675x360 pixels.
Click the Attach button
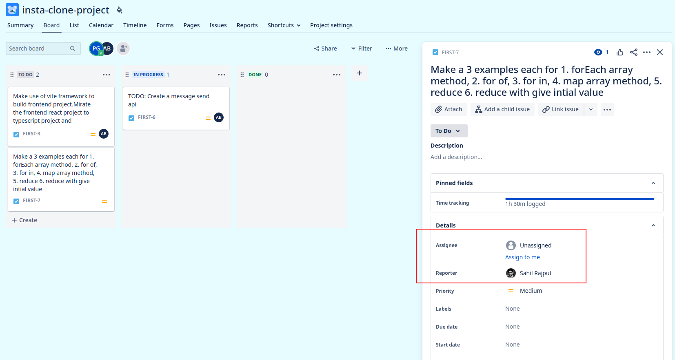pos(449,109)
